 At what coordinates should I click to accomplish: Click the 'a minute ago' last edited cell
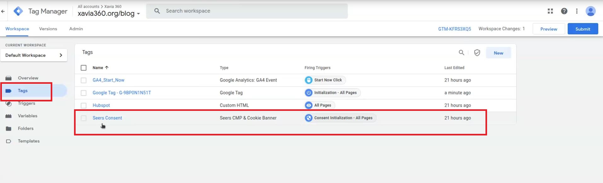point(457,93)
